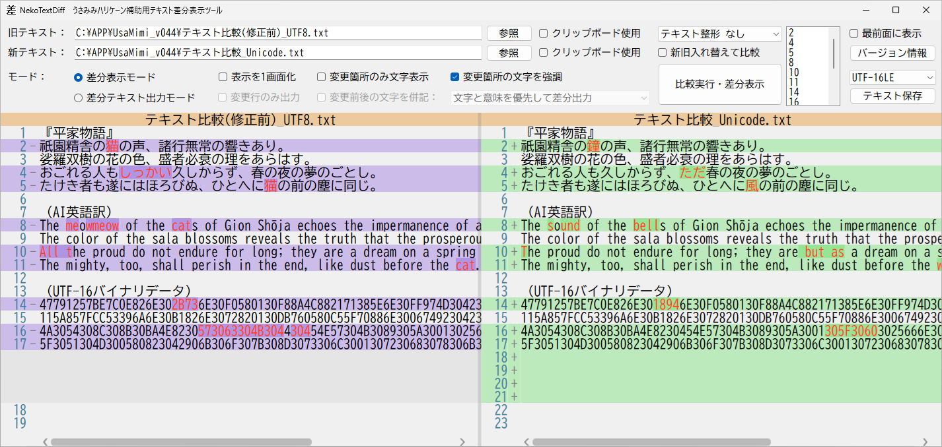Open the 文字と意味を優先して差分出力 combo box

(x=550, y=98)
